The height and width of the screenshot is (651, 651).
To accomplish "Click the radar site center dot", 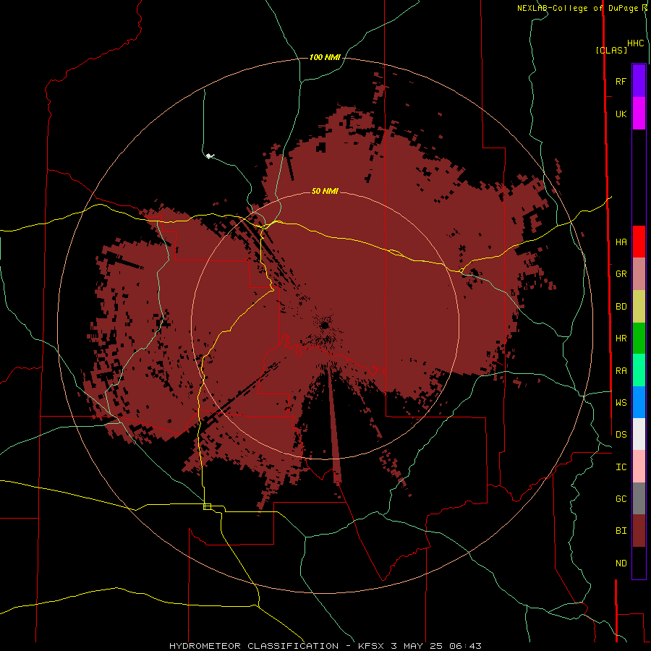I will (x=325, y=325).
